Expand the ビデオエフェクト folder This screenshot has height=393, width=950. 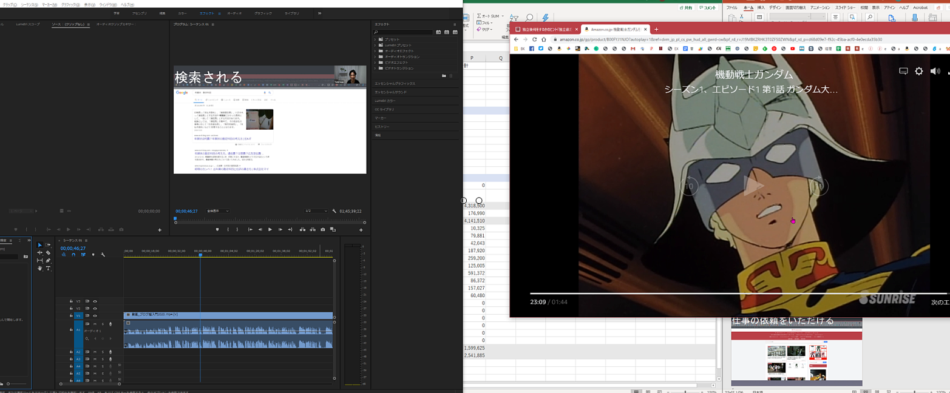point(376,62)
